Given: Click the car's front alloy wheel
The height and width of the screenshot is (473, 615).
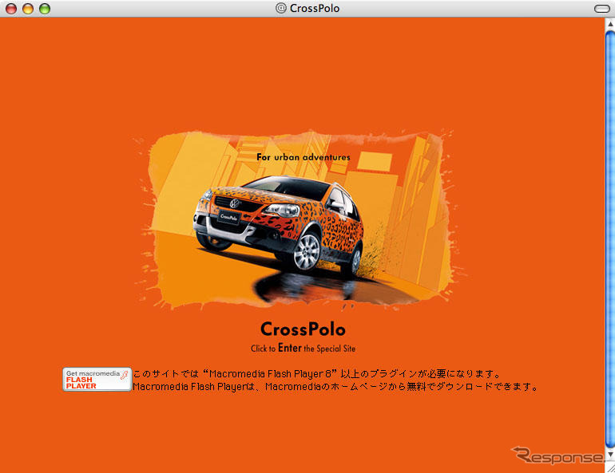Looking at the screenshot, I should (x=307, y=251).
